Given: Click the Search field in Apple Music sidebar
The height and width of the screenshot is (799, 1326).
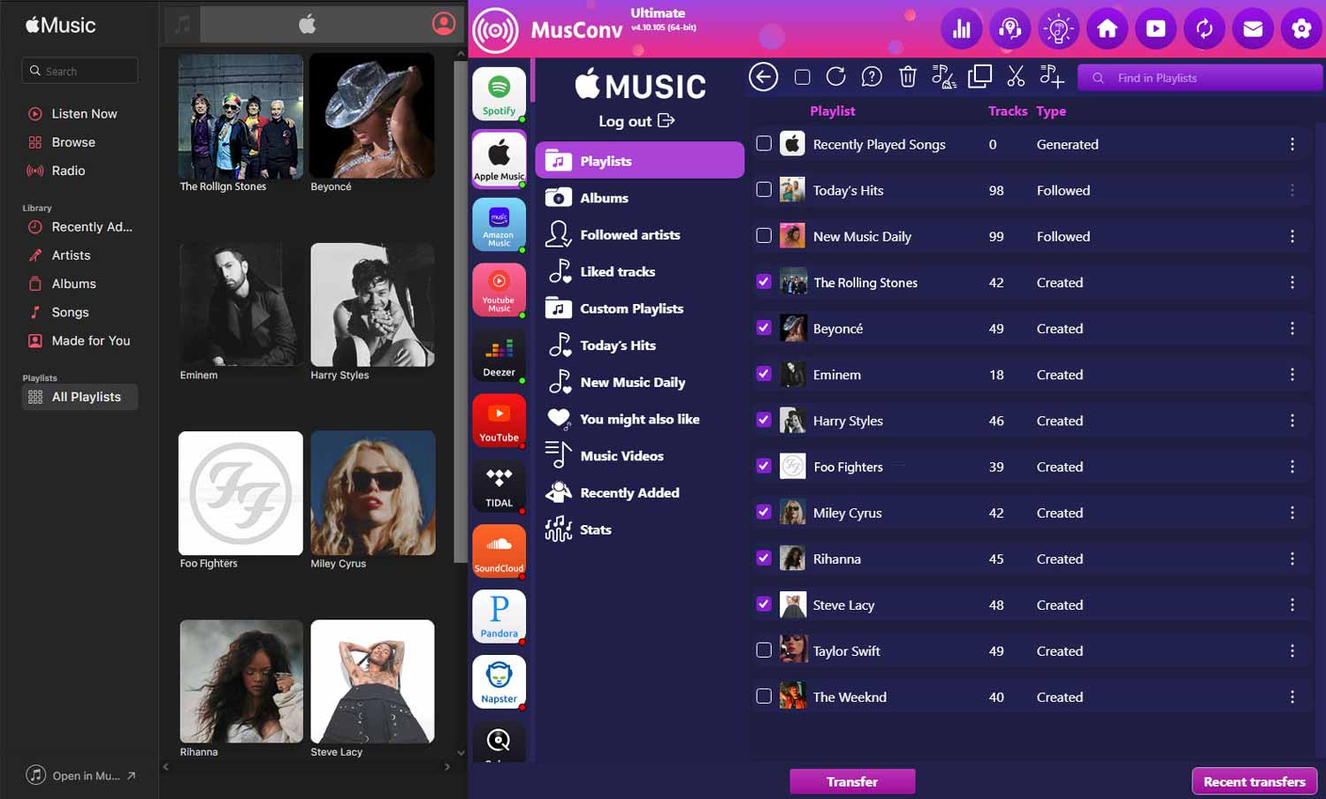Looking at the screenshot, I should tap(80, 71).
